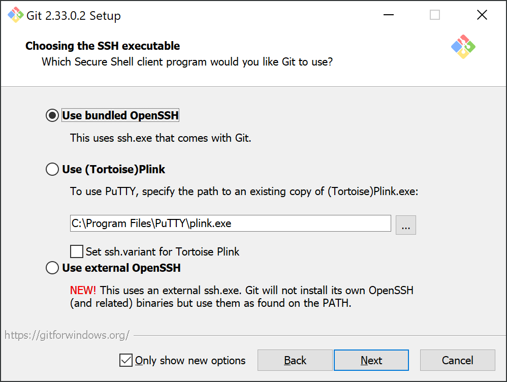507x382 pixels.
Task: Return to the previous page with Back
Action: coord(295,360)
